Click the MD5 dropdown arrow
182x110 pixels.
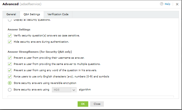74,90
